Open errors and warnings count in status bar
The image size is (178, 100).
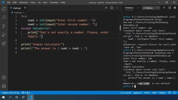[26, 93]
